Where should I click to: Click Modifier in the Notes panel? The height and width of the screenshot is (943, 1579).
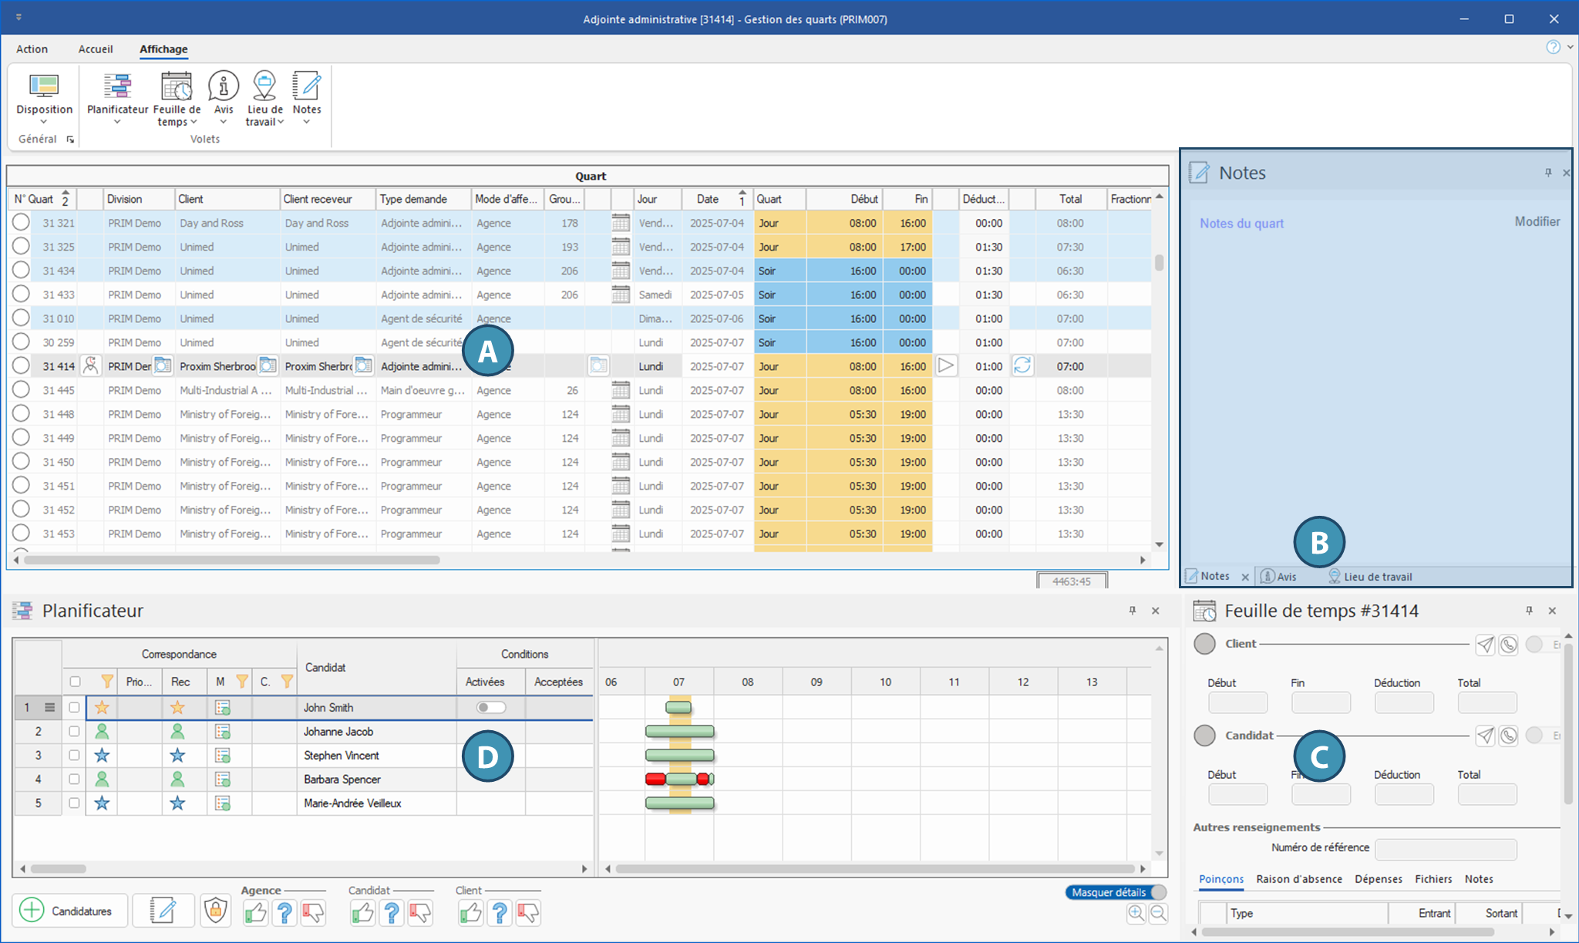pos(1537,221)
